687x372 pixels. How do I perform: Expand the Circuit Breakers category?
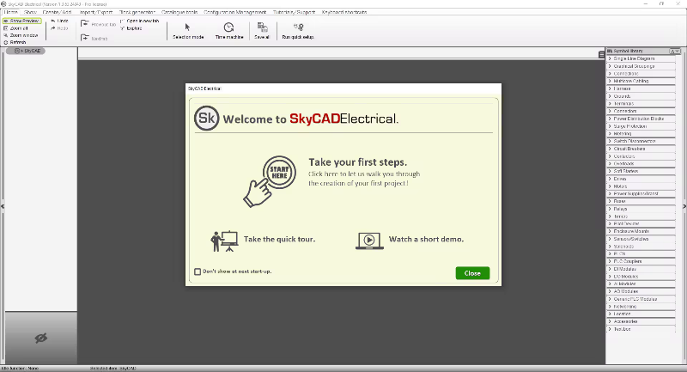coord(630,149)
